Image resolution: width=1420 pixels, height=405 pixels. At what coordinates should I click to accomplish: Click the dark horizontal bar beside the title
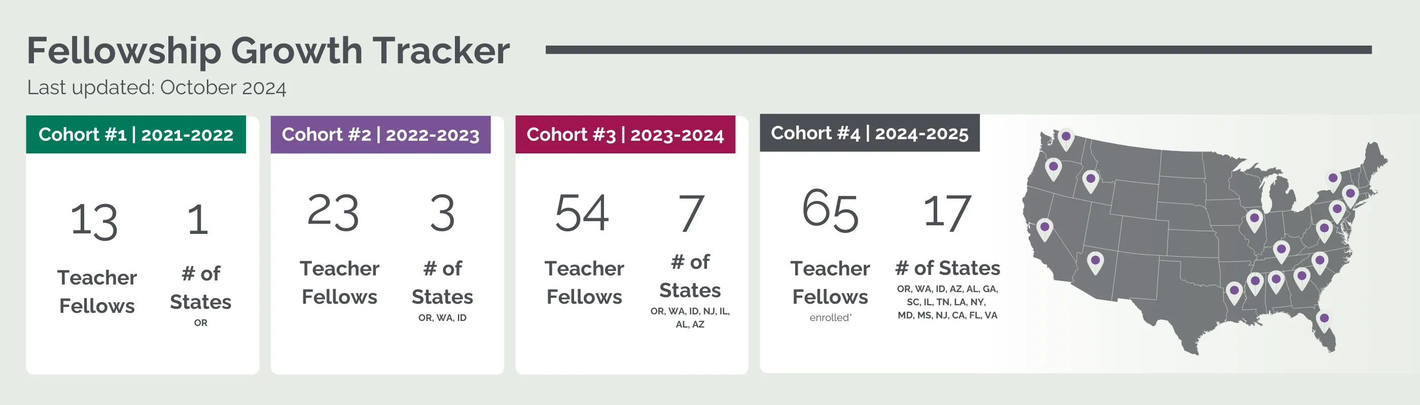(958, 50)
